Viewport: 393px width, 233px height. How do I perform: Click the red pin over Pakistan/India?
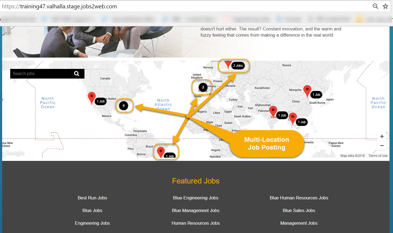coord(273,112)
